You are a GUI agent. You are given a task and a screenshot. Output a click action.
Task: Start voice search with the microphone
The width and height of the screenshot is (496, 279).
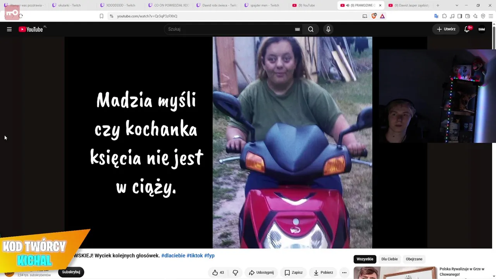click(x=328, y=29)
